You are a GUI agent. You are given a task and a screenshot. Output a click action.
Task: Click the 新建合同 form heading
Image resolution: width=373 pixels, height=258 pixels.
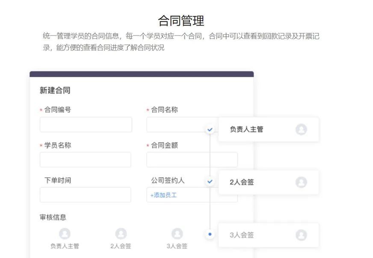55,91
